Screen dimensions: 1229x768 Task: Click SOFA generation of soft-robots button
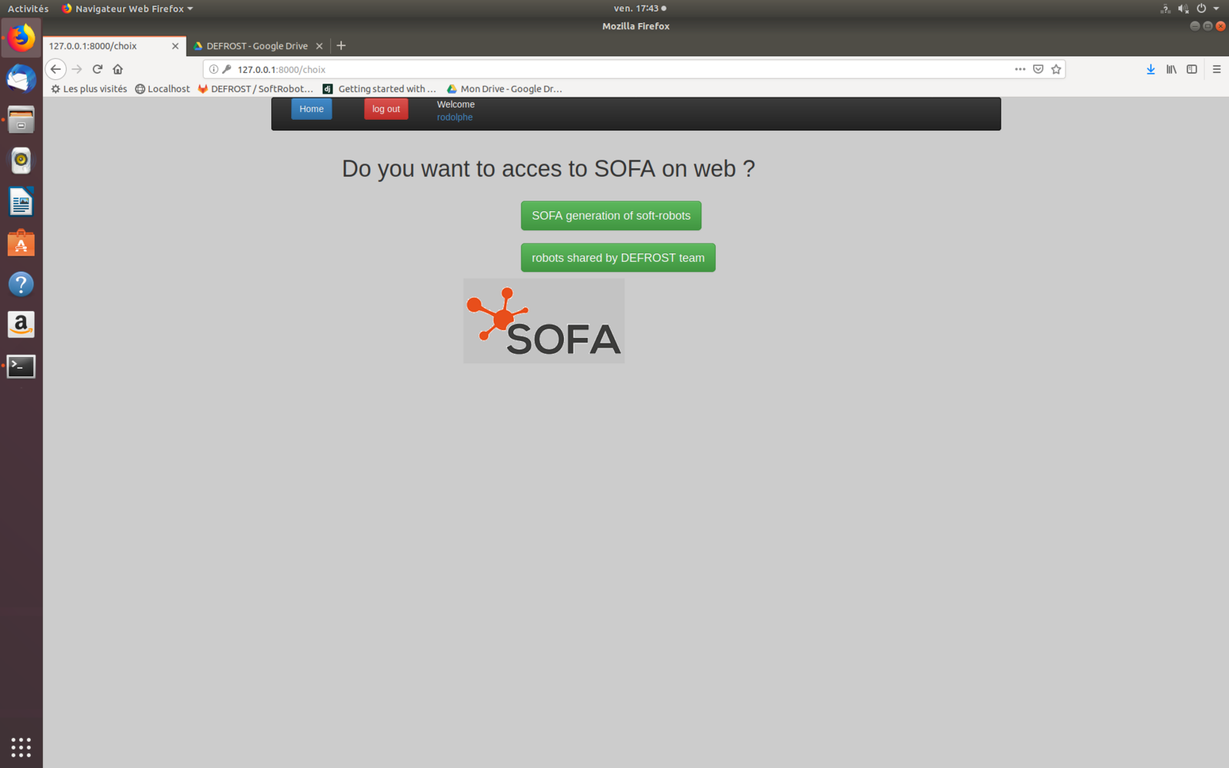tap(611, 216)
